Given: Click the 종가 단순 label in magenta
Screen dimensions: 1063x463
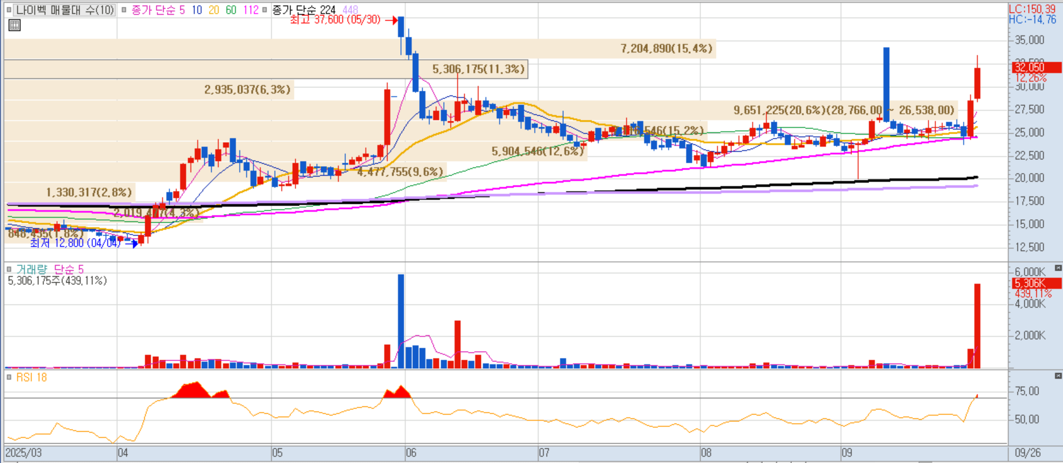Looking at the screenshot, I should point(153,10).
